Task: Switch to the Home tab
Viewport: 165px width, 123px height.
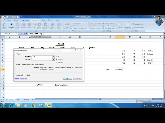Action: pos(9,20)
